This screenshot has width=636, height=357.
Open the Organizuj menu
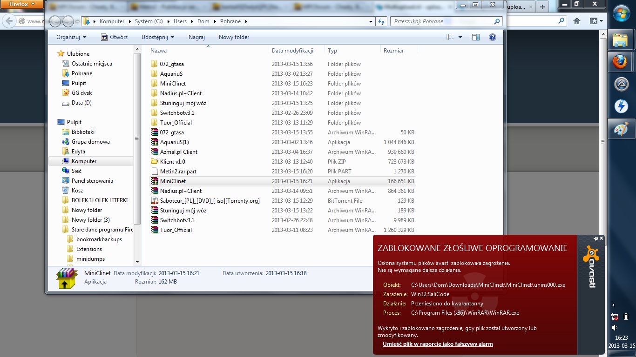(71, 37)
